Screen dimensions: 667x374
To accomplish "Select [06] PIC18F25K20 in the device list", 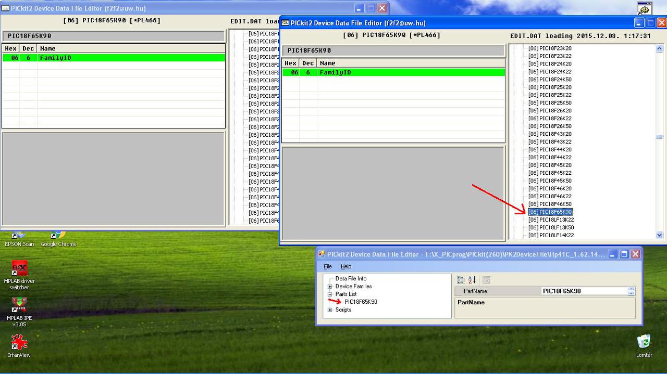I will tap(550, 87).
